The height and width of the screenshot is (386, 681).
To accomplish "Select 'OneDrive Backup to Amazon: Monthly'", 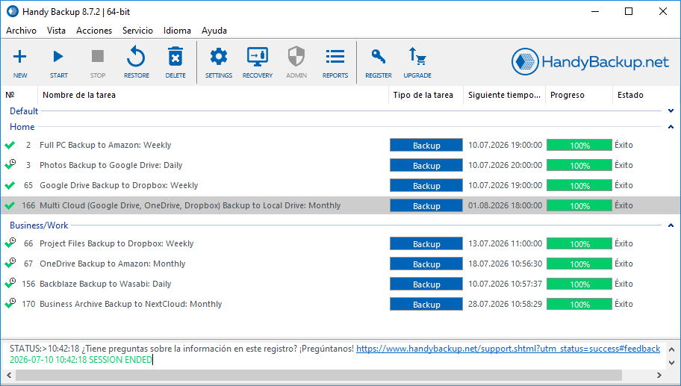I will [113, 264].
